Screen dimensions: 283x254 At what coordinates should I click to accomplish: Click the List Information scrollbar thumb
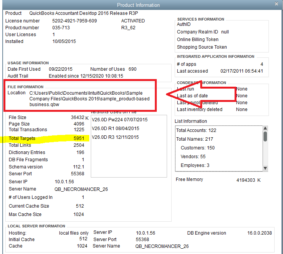point(265,137)
